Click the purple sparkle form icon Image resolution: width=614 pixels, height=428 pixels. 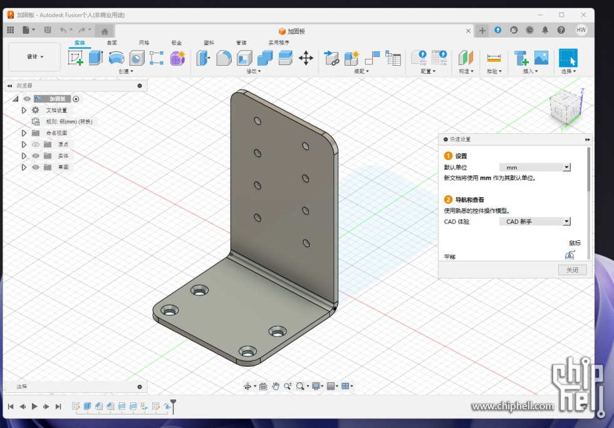(x=177, y=58)
